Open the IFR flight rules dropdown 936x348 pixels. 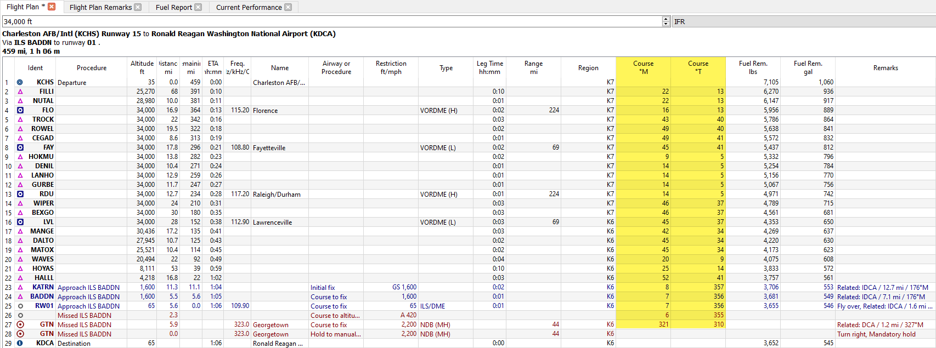803,21
